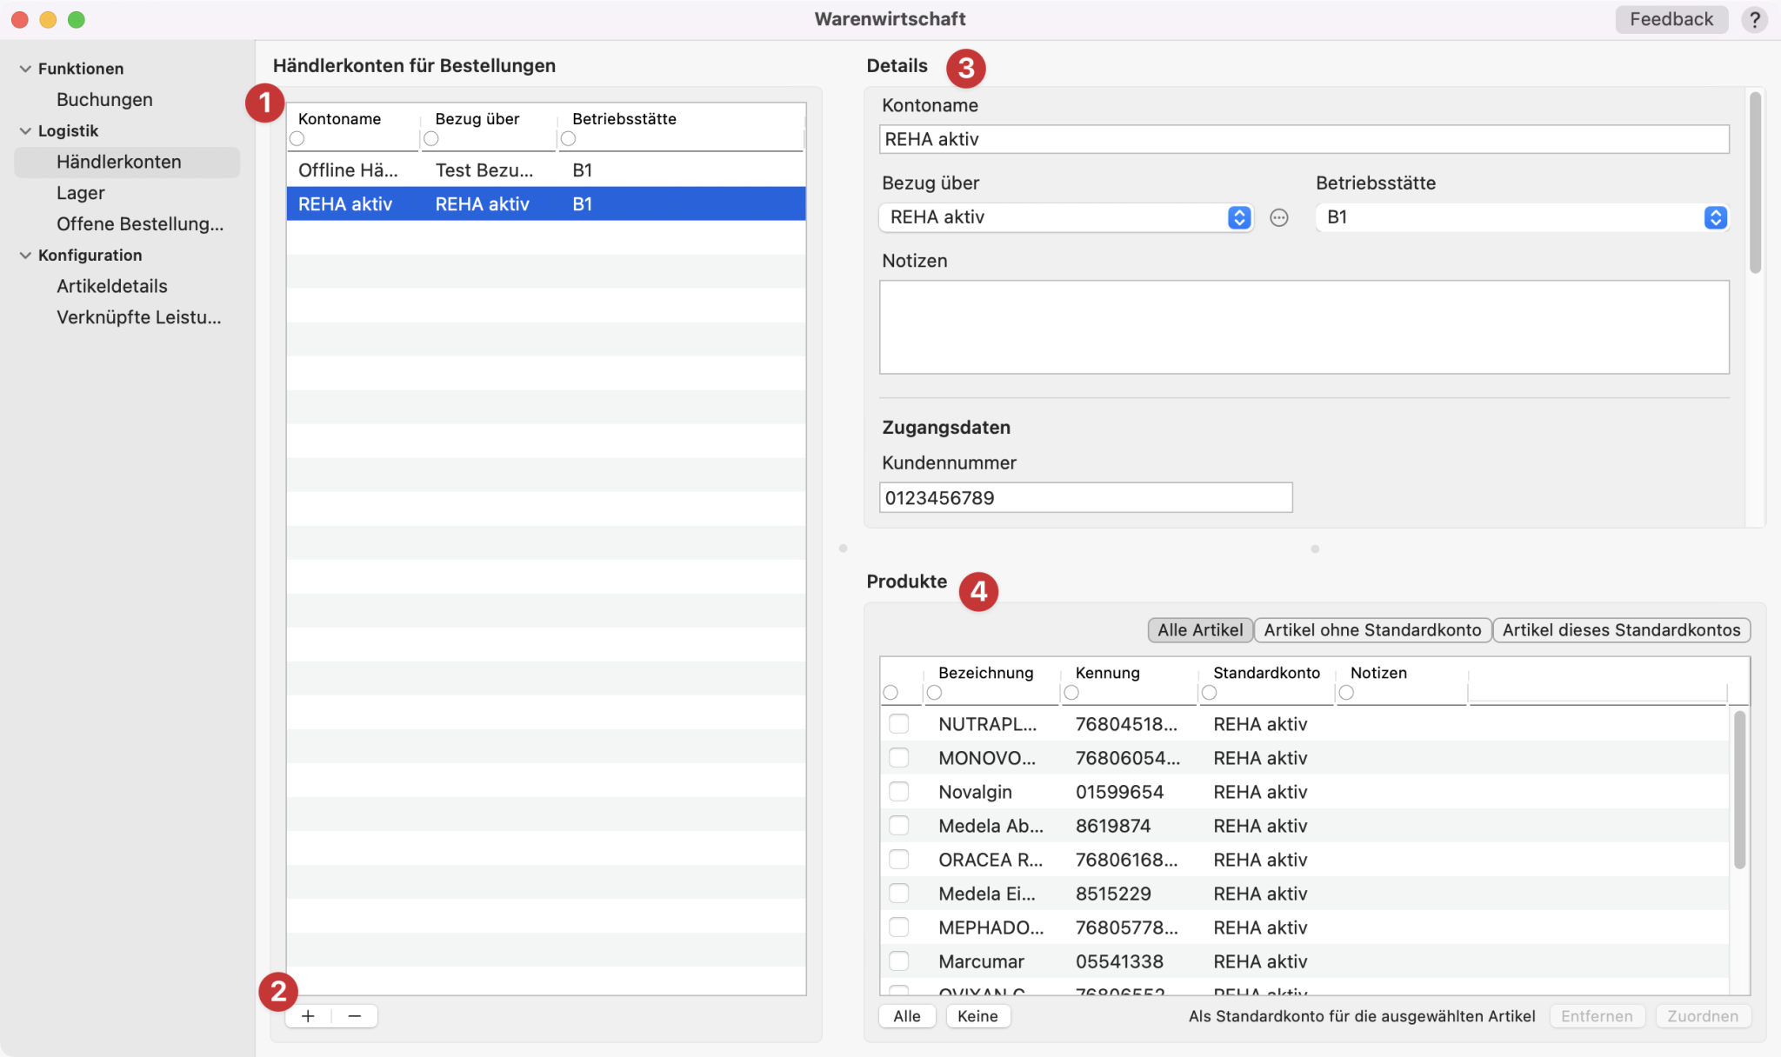The height and width of the screenshot is (1057, 1781).
Task: Select Händlerkonten in the sidebar
Action: [x=127, y=162]
